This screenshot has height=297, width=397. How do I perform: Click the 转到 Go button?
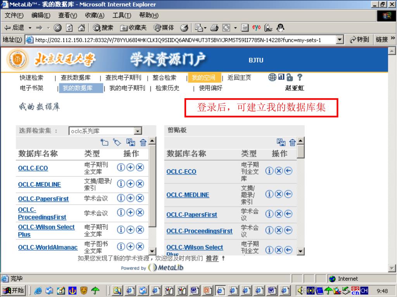click(x=359, y=40)
